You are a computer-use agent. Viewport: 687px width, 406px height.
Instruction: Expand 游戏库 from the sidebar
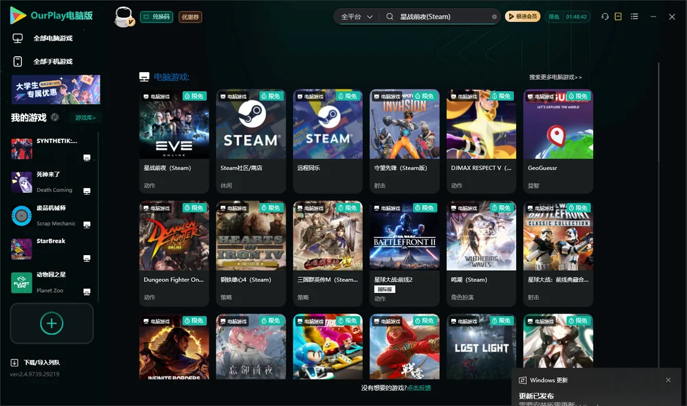[x=85, y=117]
